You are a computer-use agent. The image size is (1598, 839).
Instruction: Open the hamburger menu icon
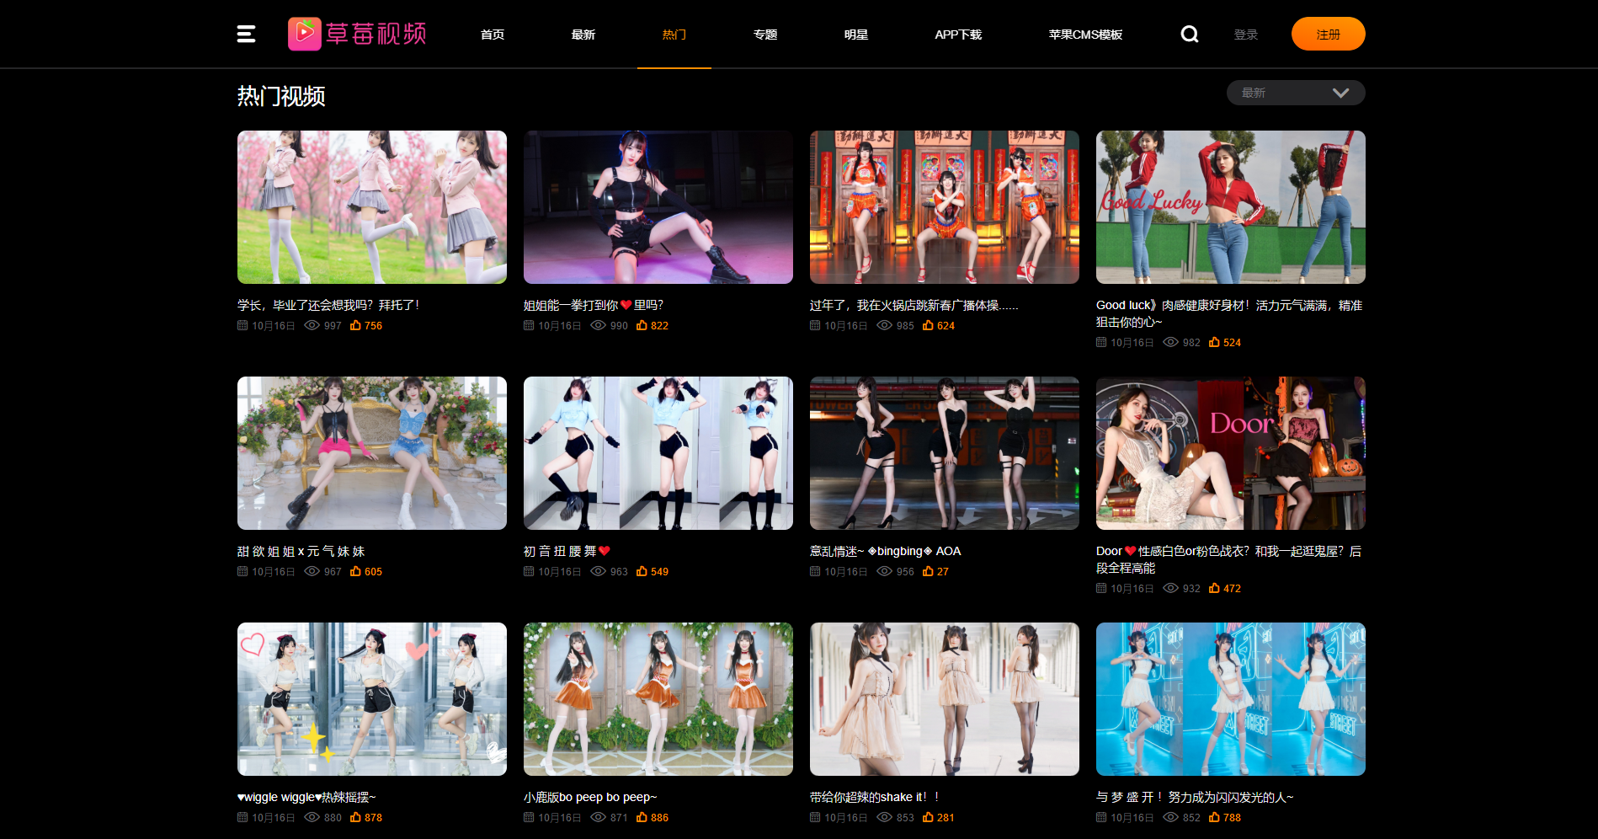pos(246,34)
